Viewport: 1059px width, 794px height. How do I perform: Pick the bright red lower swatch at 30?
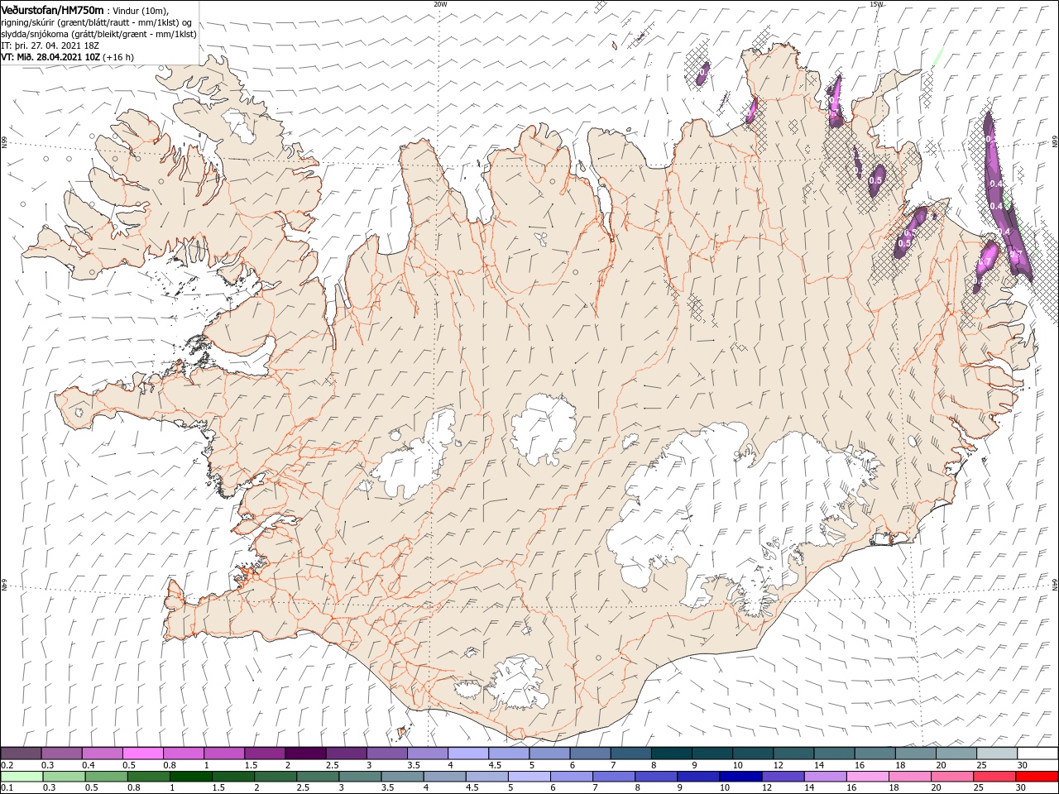tap(1036, 777)
